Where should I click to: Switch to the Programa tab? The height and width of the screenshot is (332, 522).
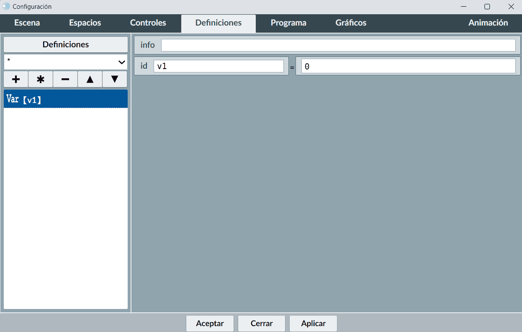[x=288, y=23]
